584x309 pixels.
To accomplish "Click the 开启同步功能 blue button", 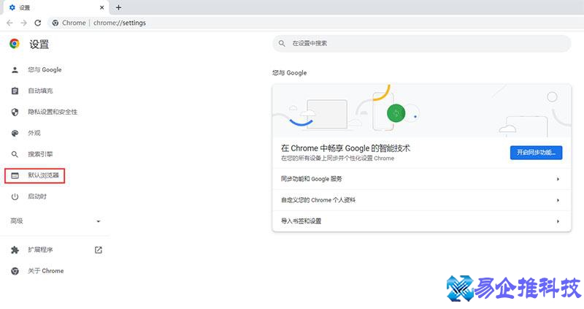I will coord(536,153).
